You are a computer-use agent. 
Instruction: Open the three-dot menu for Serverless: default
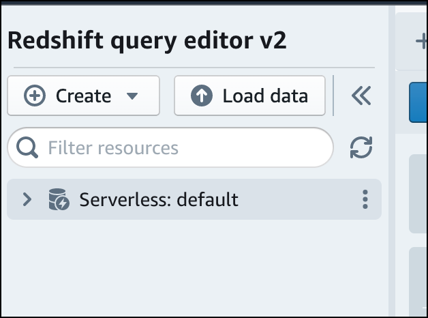click(365, 199)
